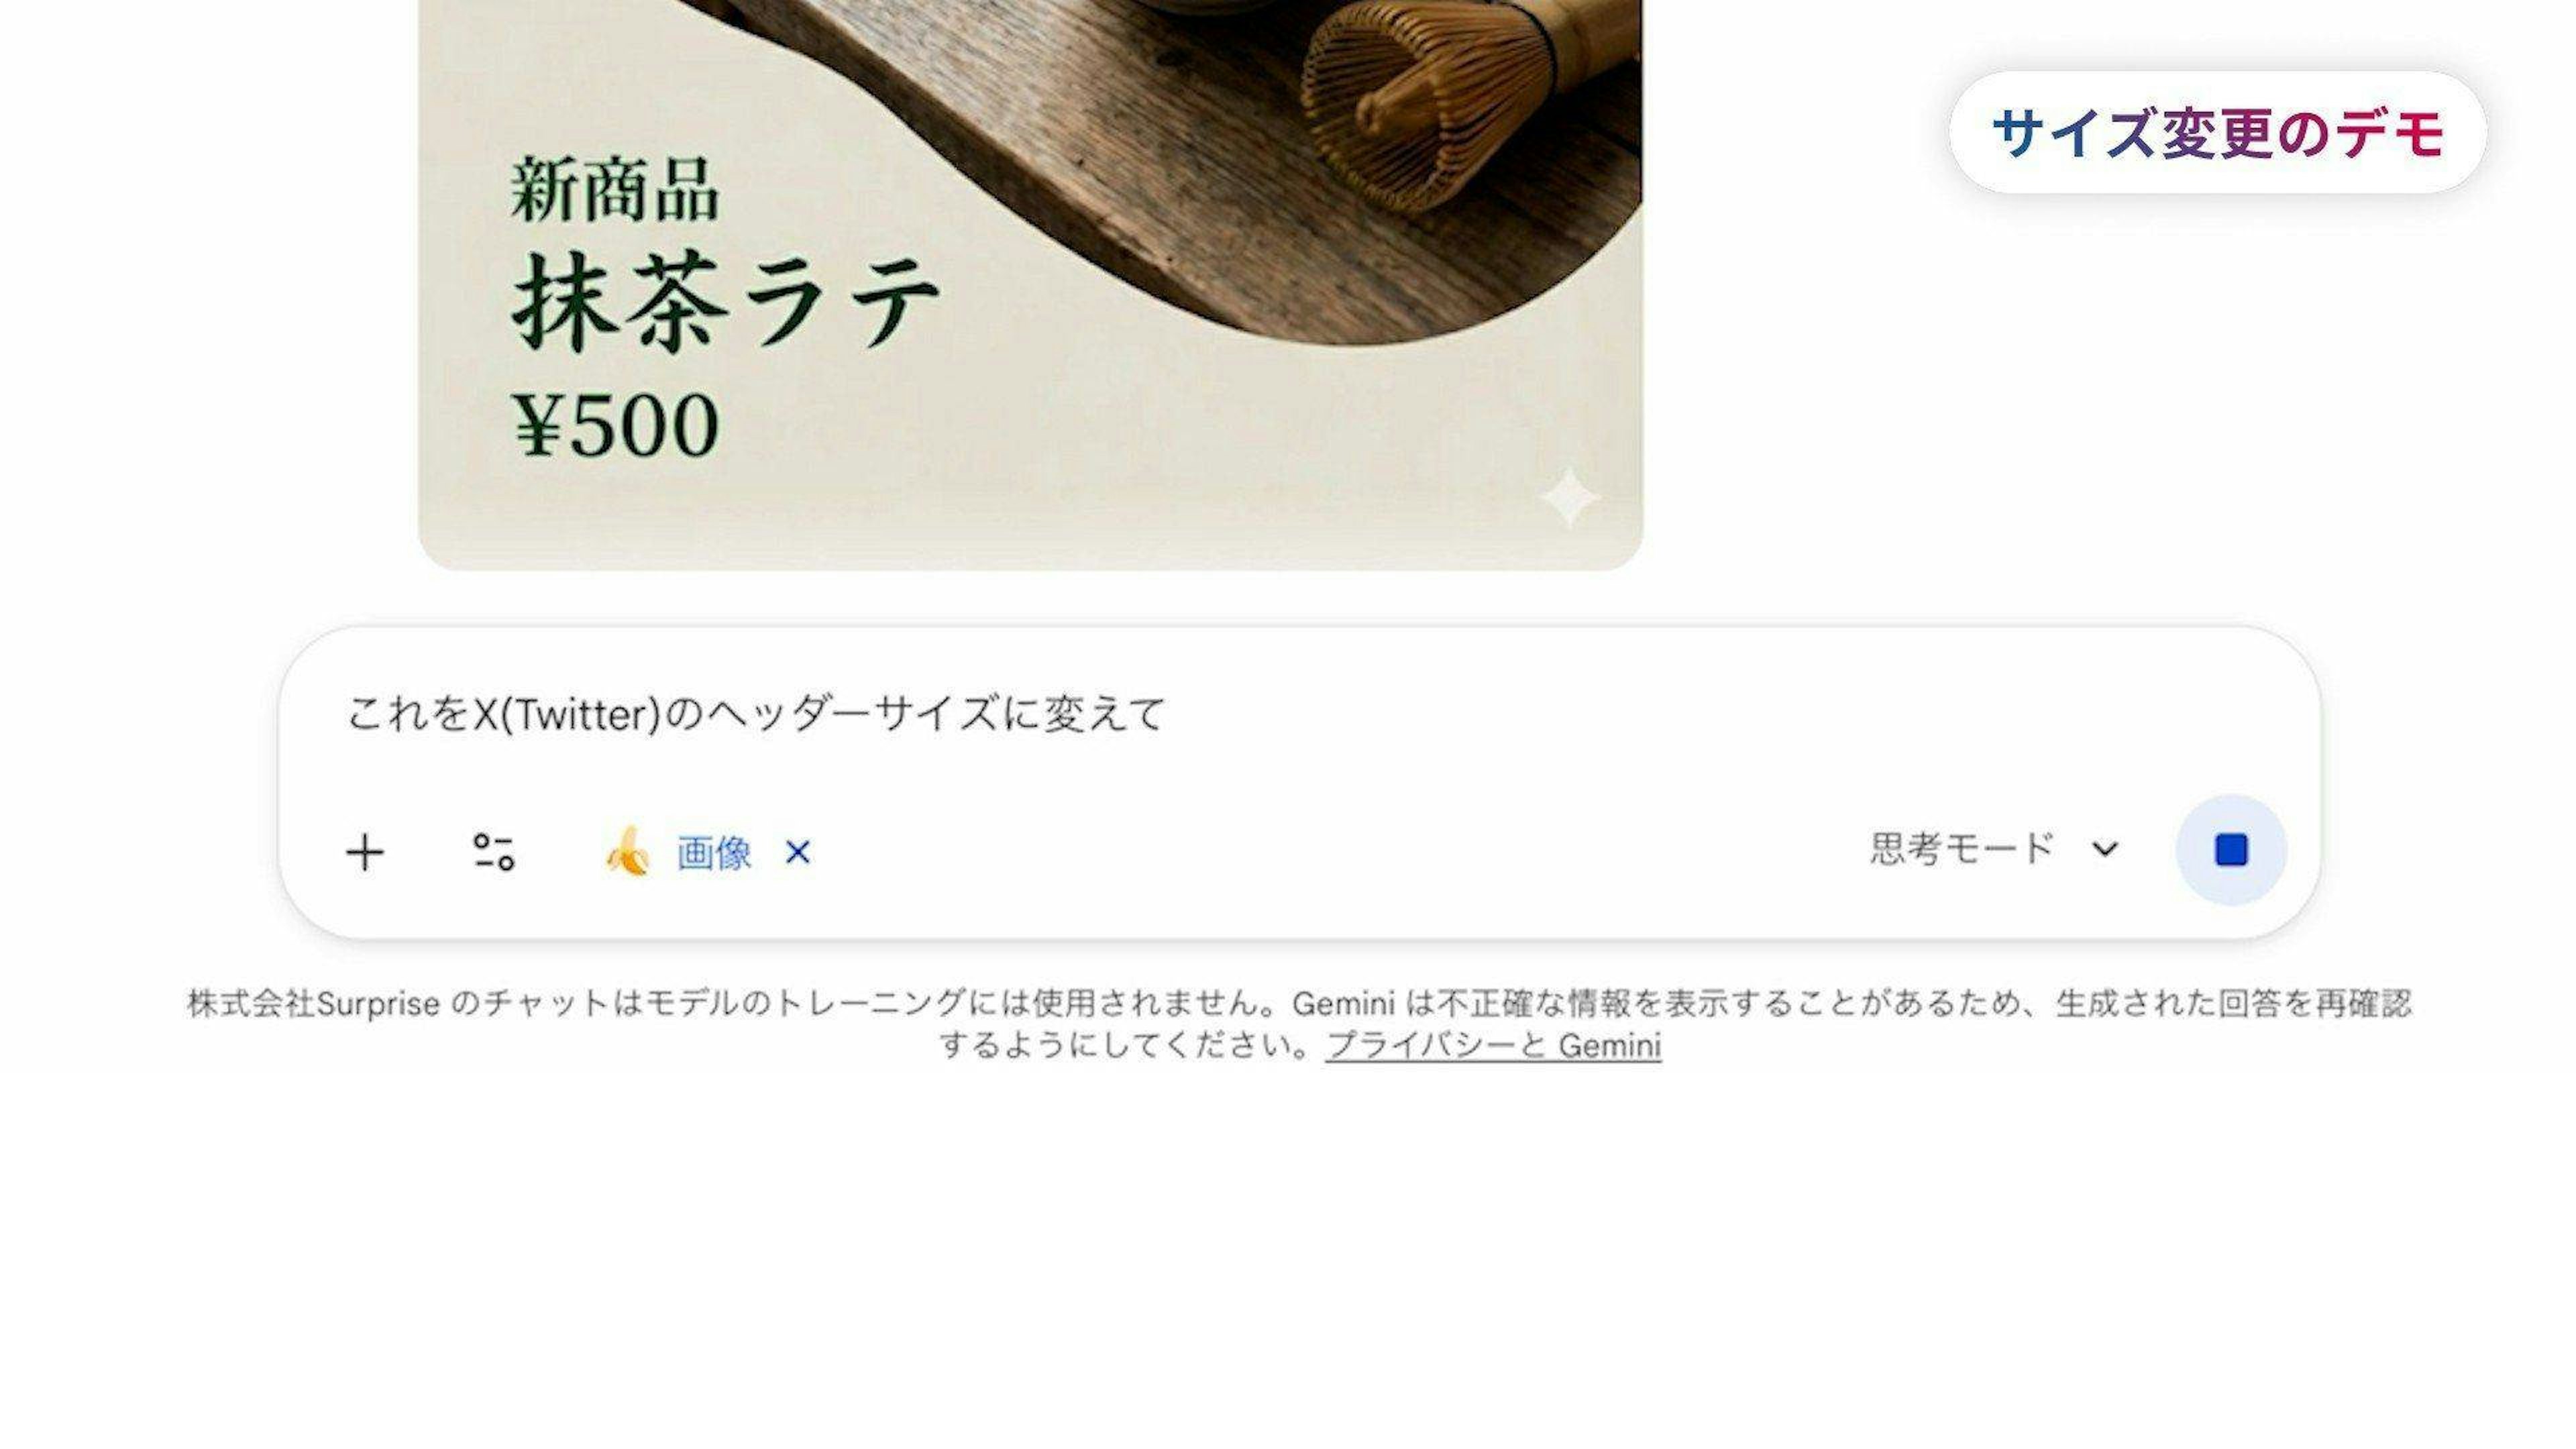
Task: Open the tools sliders icon
Action: 494,852
